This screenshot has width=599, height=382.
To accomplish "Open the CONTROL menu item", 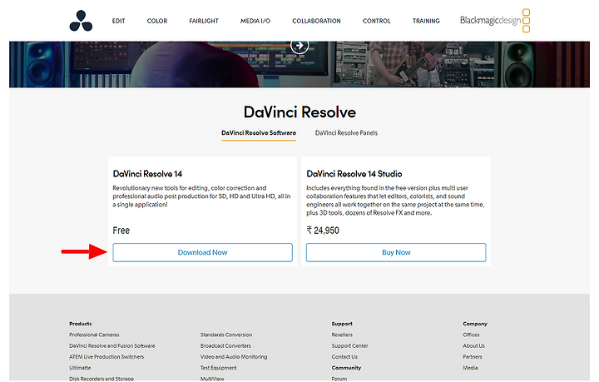I will pyautogui.click(x=376, y=21).
